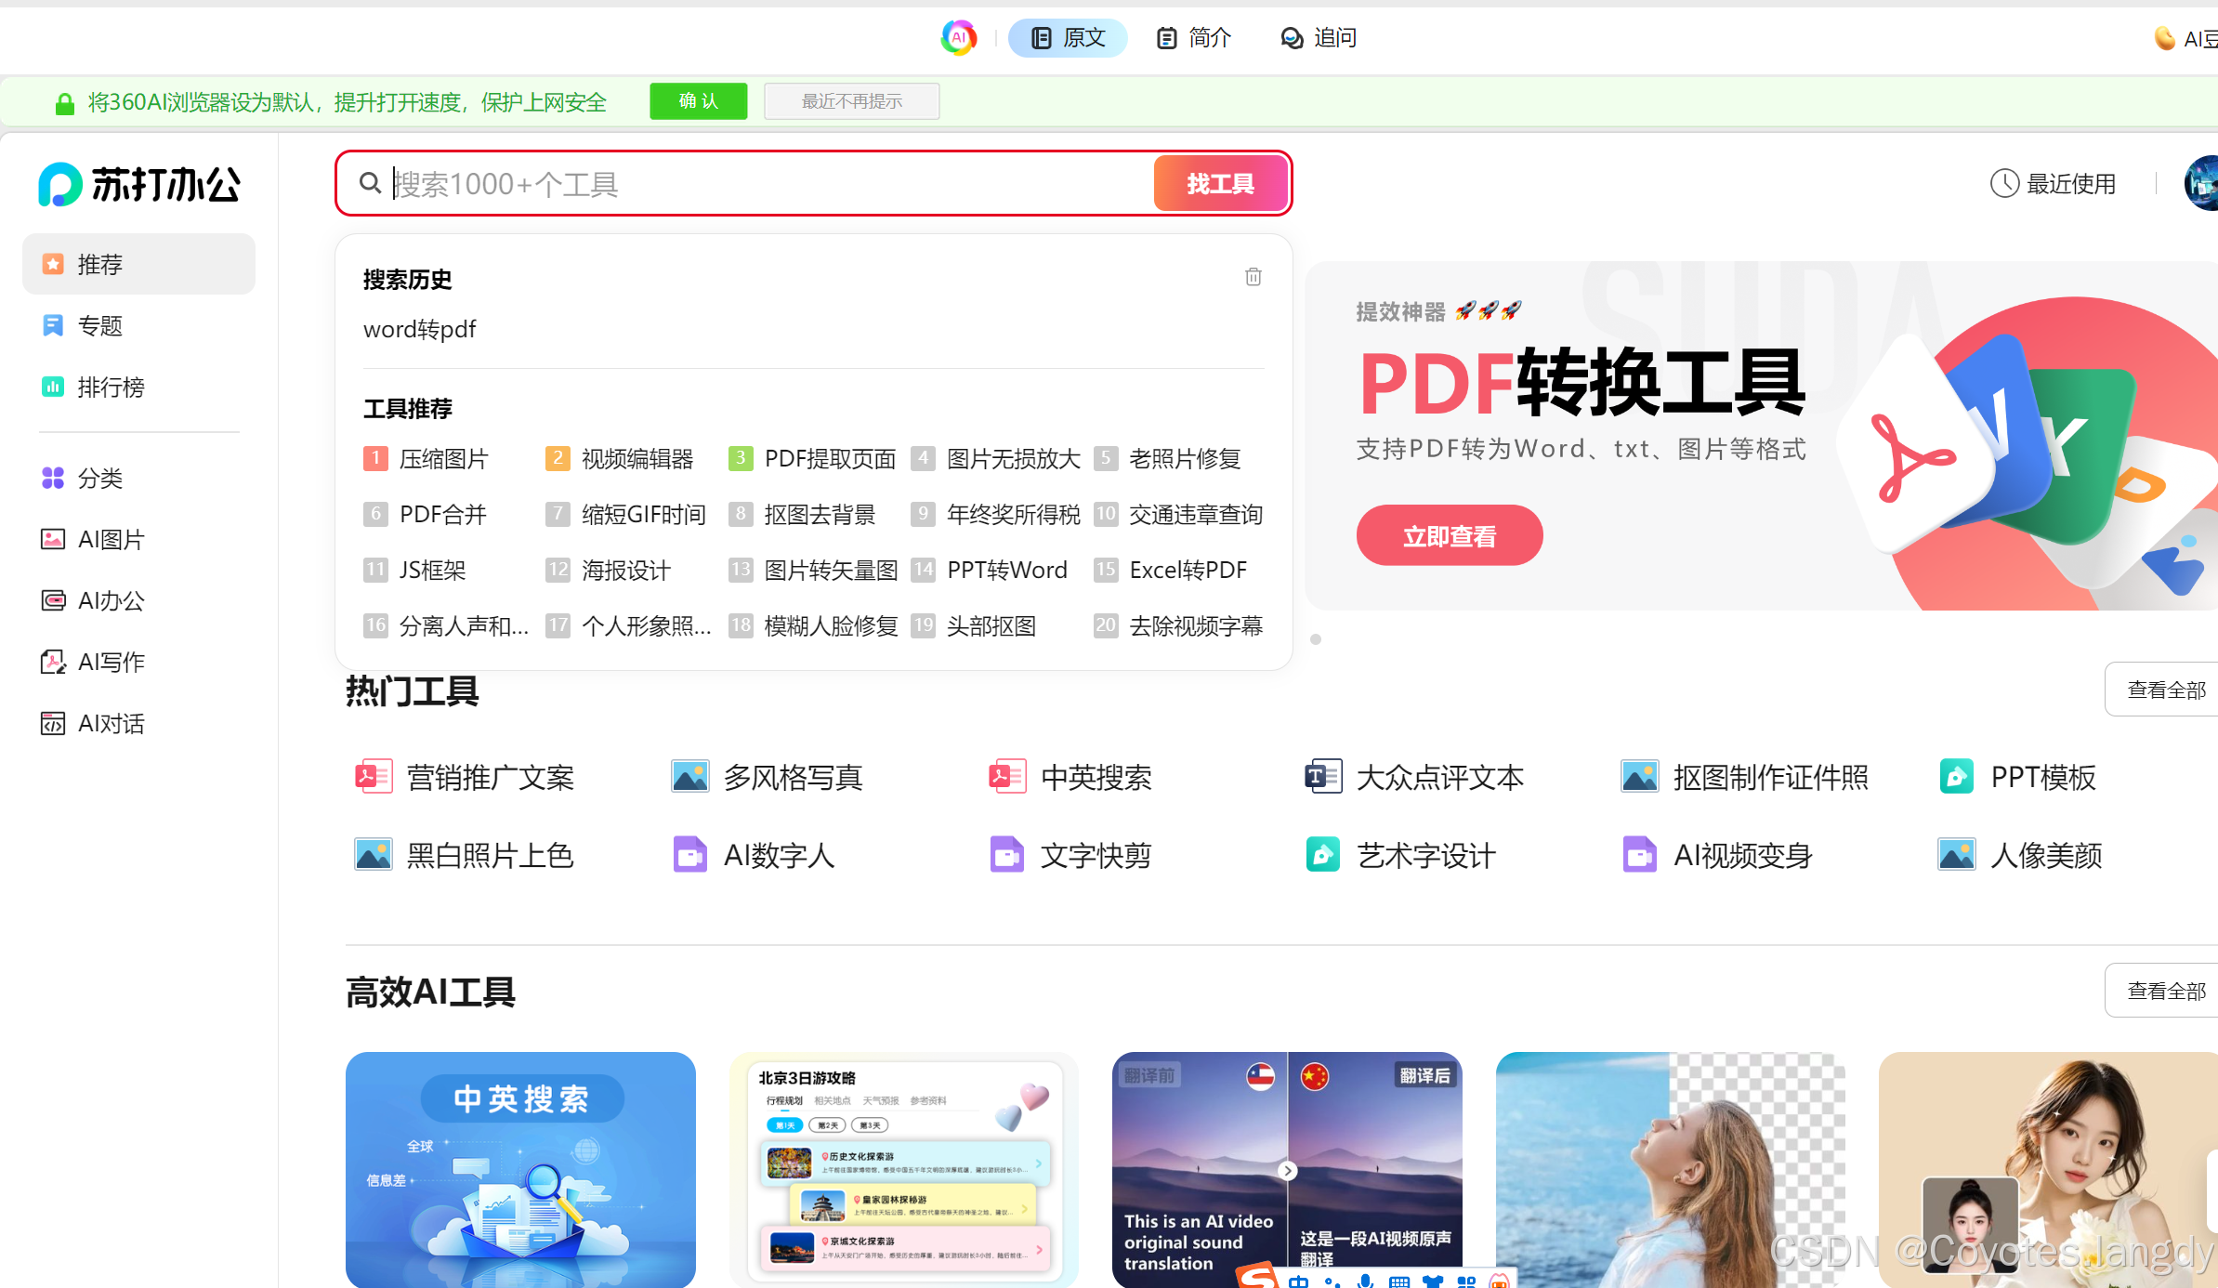This screenshot has width=2218, height=1288.
Task: Dismiss with 最近不再提示 button
Action: pos(851,101)
